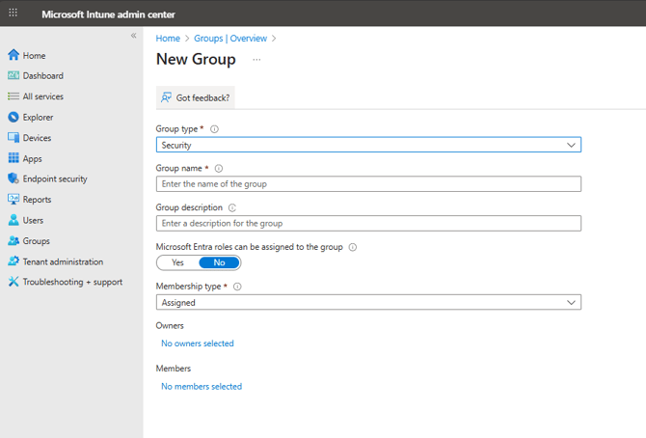Viewport: 646px width, 438px height.
Task: Open the Troubleshooting + support wrench icon
Action: [x=13, y=283]
